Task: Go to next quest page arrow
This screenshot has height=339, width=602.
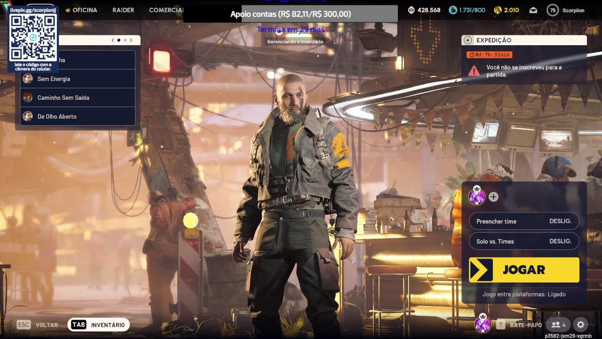Action: pos(131,40)
